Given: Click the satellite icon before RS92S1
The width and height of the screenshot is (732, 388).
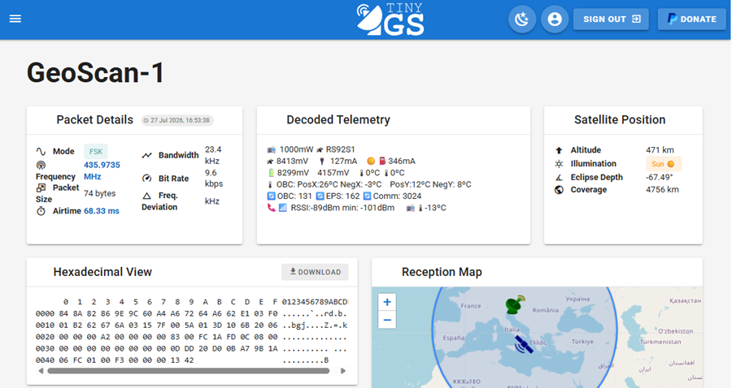Looking at the screenshot, I should (320, 149).
